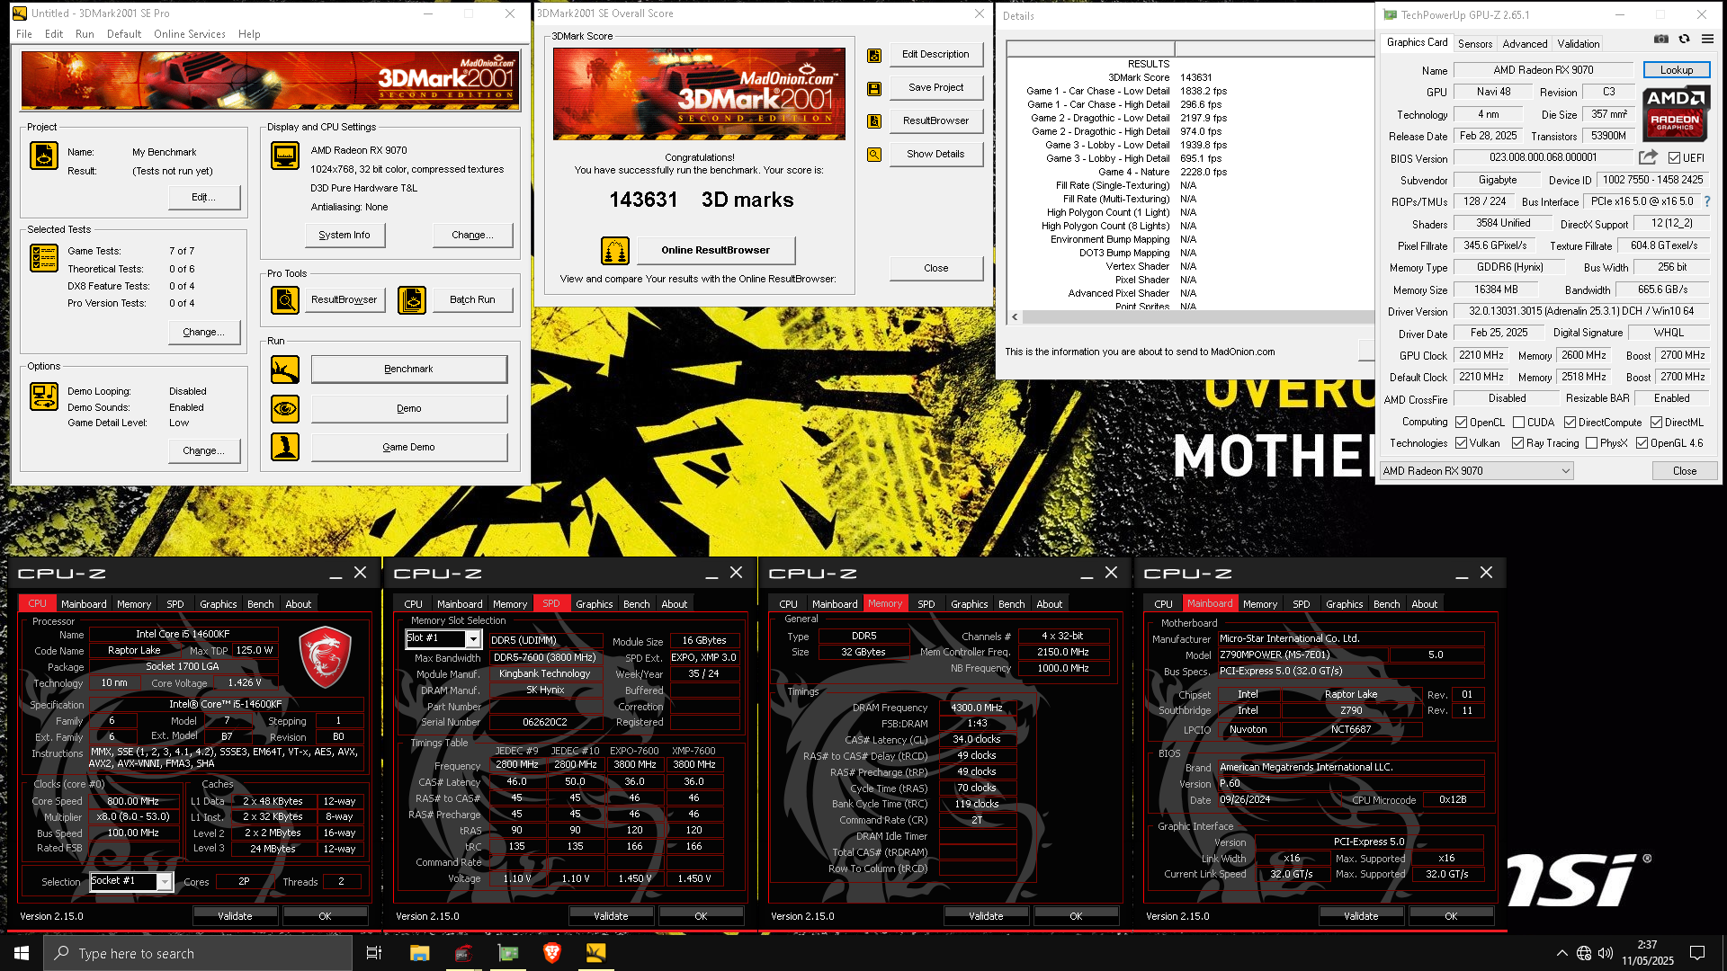The height and width of the screenshot is (971, 1727).
Task: Toggle the Ray Tracing checkbox
Action: pyautogui.click(x=1518, y=443)
